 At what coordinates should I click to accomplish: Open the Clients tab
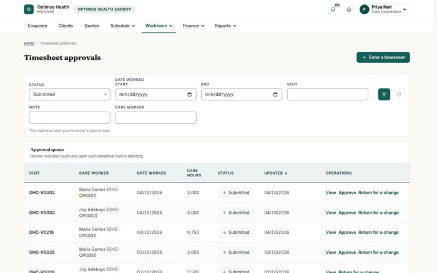(66, 26)
